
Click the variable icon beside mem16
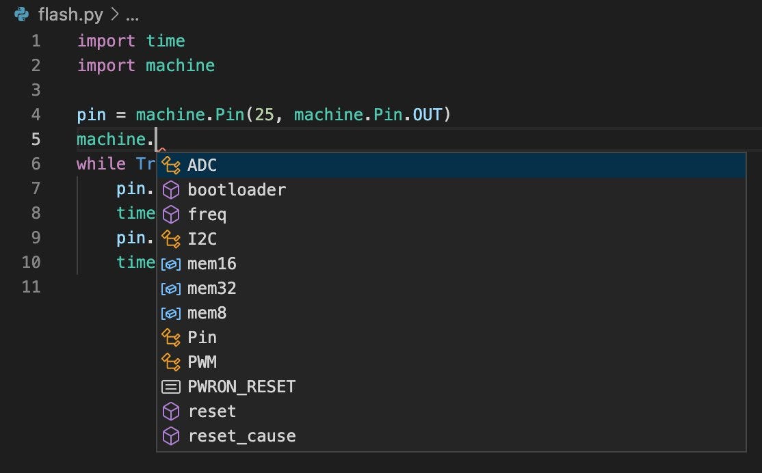tap(170, 264)
